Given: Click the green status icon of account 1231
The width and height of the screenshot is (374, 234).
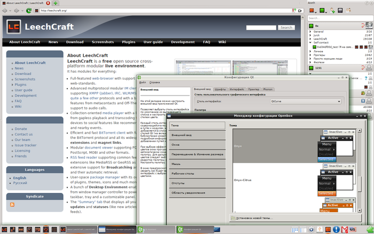Looking at the screenshot, I should [311, 68].
